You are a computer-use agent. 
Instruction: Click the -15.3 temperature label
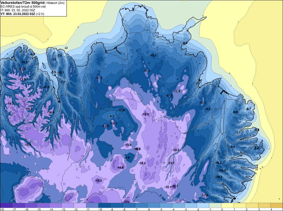point(98,181)
